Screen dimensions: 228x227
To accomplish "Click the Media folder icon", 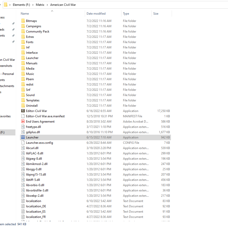I will pyautogui.click(x=23, y=69).
